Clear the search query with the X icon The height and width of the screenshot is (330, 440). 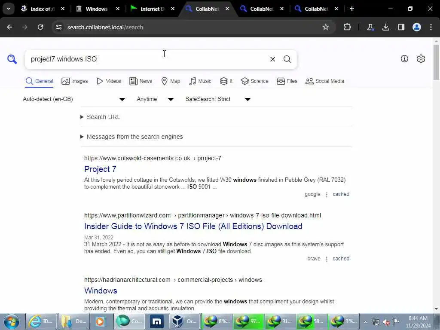[x=272, y=59]
